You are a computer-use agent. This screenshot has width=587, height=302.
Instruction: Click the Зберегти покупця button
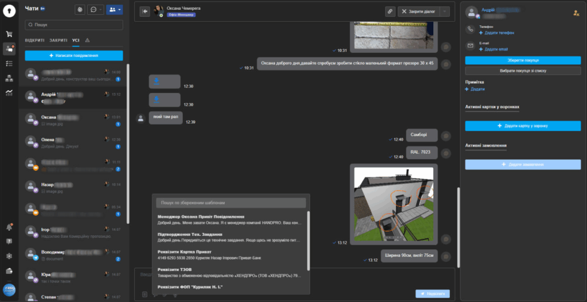tap(522, 60)
